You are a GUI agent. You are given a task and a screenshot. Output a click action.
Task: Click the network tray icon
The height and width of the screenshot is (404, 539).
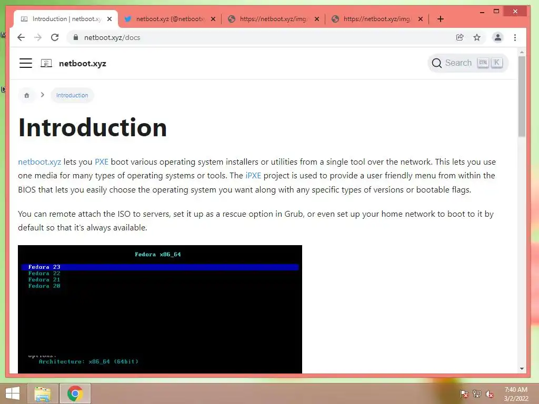[477, 393]
